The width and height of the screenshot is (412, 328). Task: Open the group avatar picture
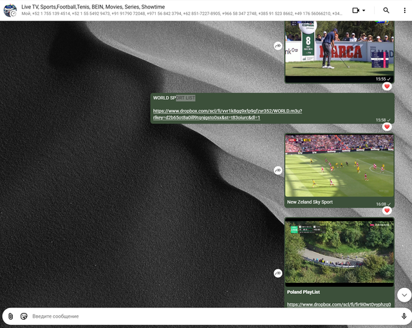[x=10, y=10]
